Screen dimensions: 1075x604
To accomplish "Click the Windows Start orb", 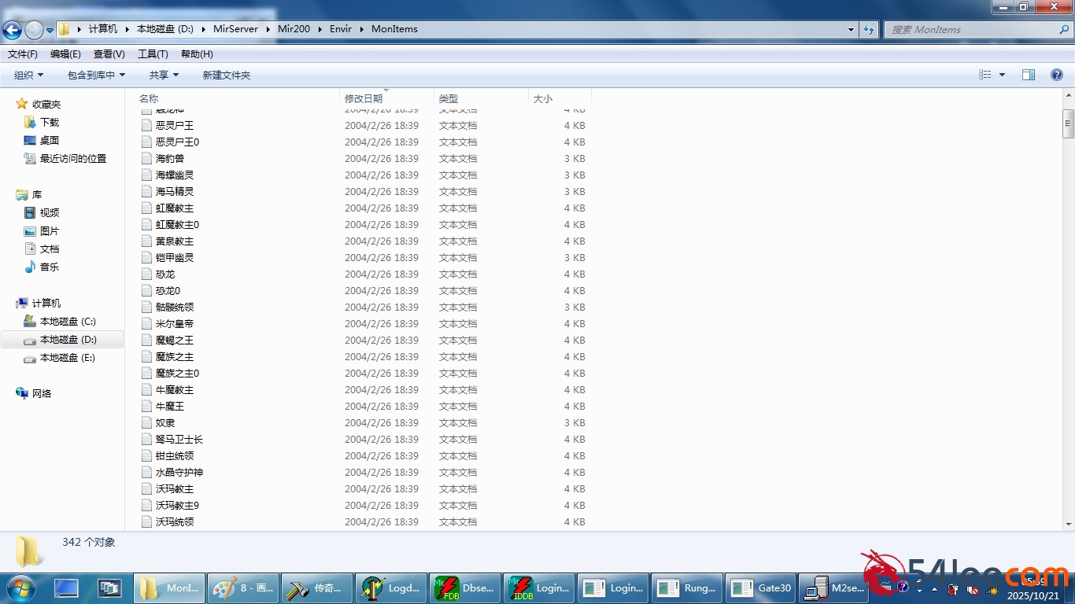I will pos(20,587).
